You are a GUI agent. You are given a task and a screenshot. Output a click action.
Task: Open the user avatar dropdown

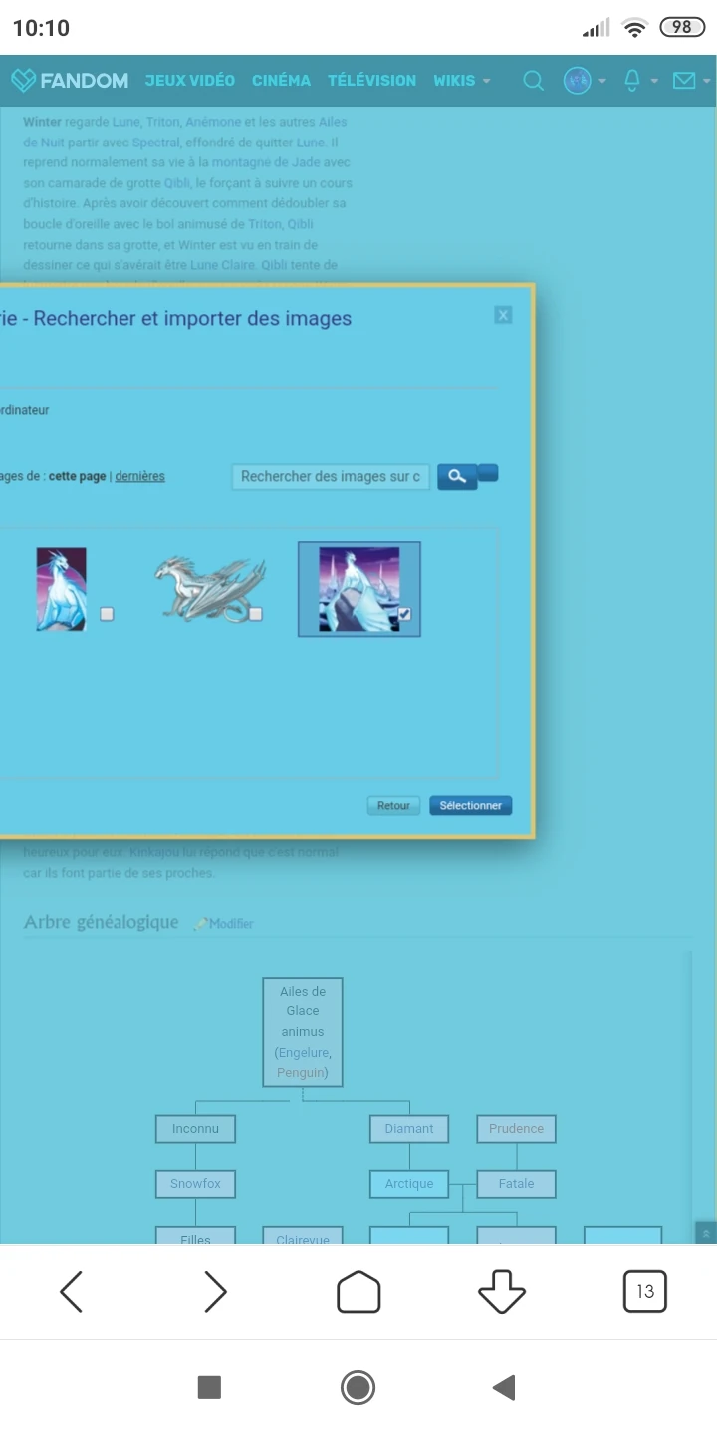coord(584,81)
